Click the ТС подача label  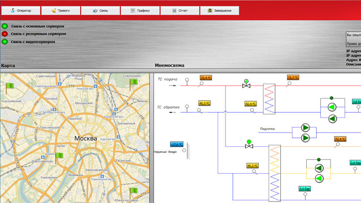pos(167,79)
